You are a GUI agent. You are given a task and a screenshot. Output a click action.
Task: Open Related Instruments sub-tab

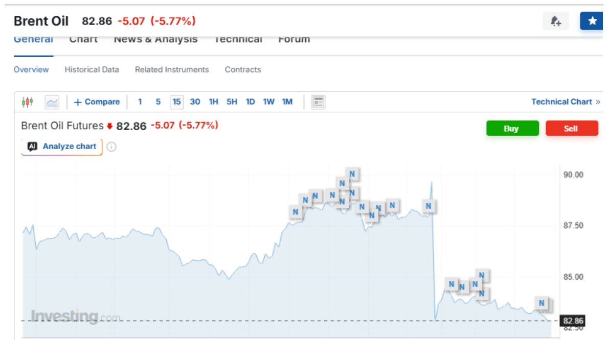tap(172, 70)
